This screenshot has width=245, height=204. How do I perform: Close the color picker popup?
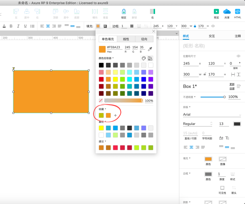(154, 31)
